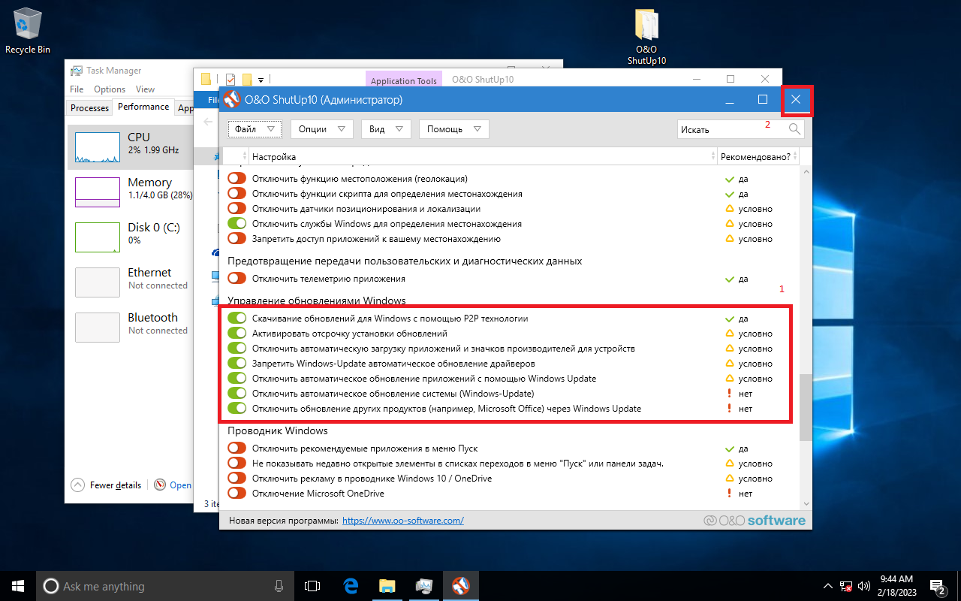Screen dimensions: 961x601
Task: Click the yellow triangle next to driver update row
Action: 729,364
